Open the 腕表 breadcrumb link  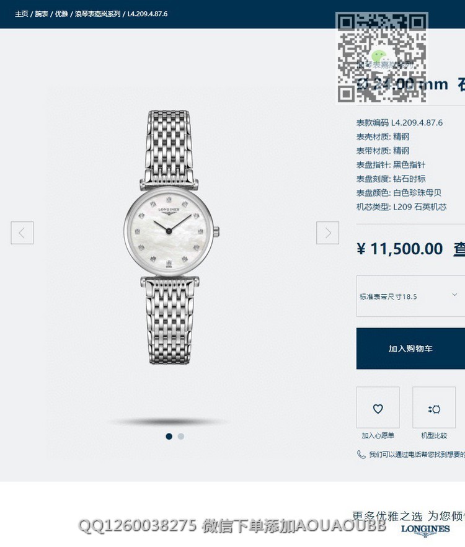coord(42,14)
